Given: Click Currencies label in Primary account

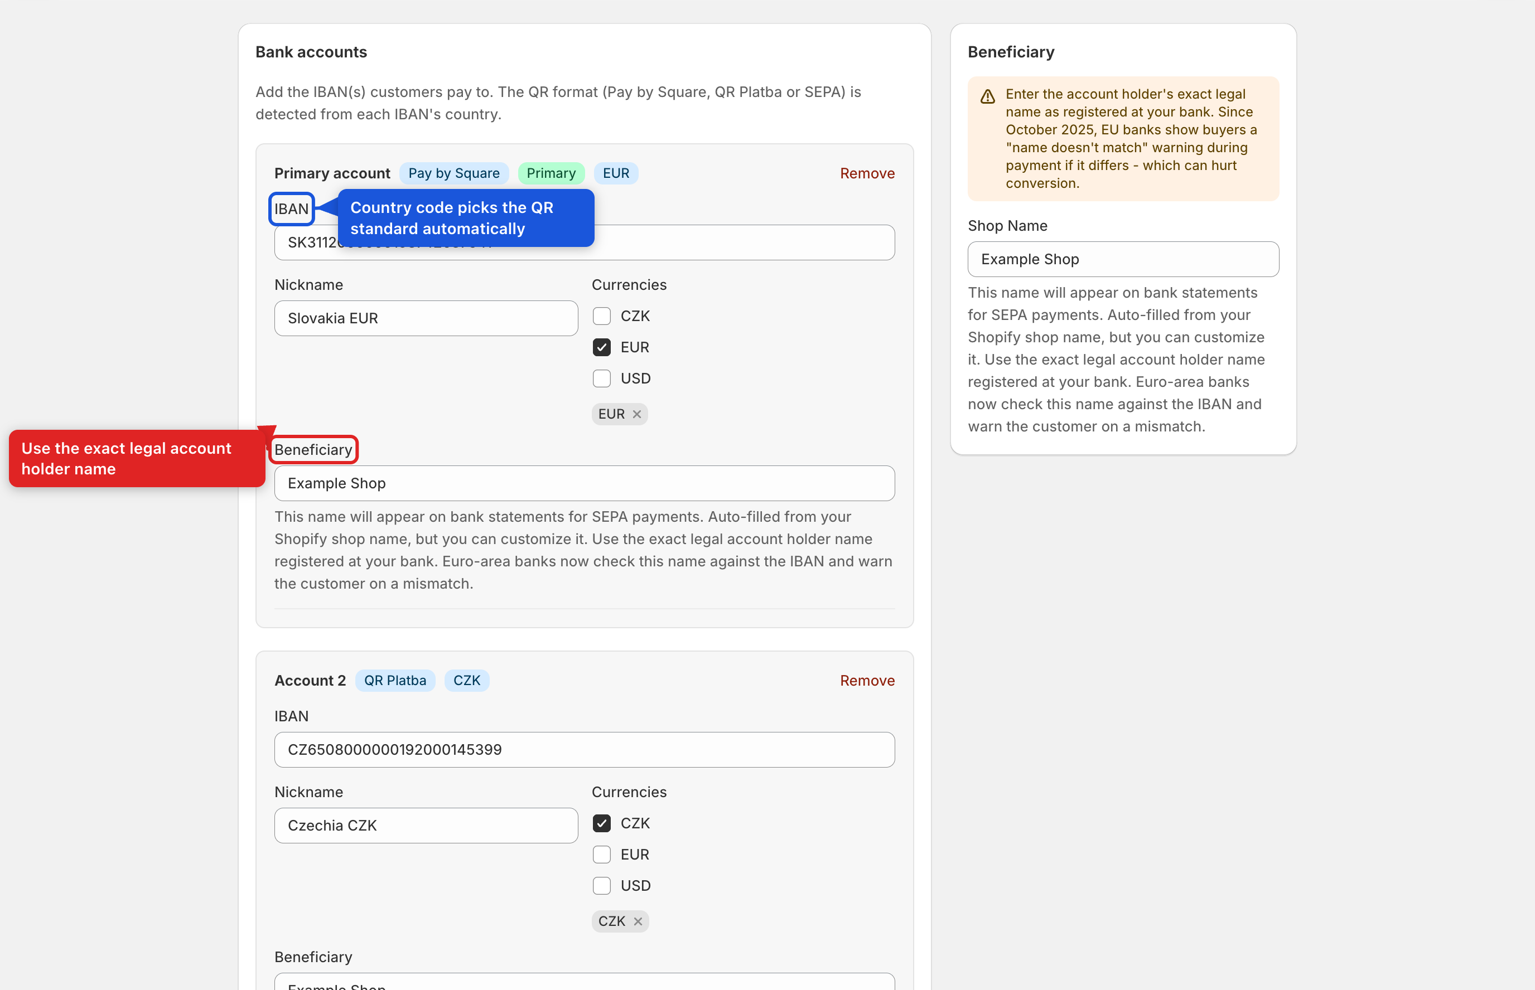Looking at the screenshot, I should click(629, 285).
